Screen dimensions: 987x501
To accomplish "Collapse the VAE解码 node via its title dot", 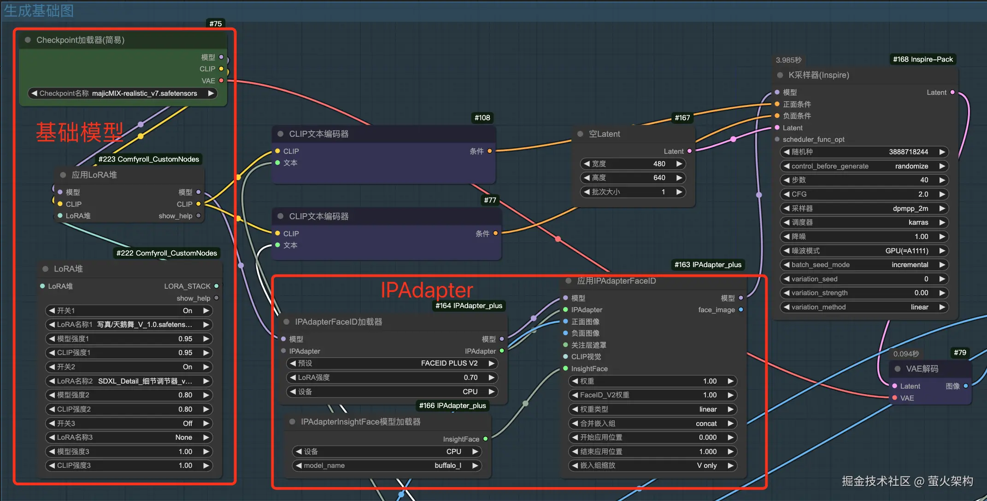I will pyautogui.click(x=897, y=369).
